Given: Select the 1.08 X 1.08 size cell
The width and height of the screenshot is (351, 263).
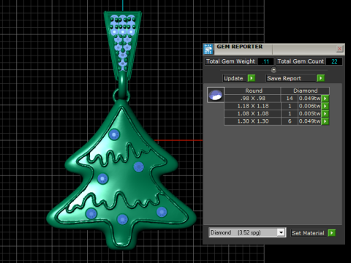Looking at the screenshot, I should coord(252,113).
